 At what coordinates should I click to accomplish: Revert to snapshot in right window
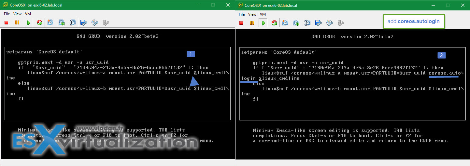point(296,23)
